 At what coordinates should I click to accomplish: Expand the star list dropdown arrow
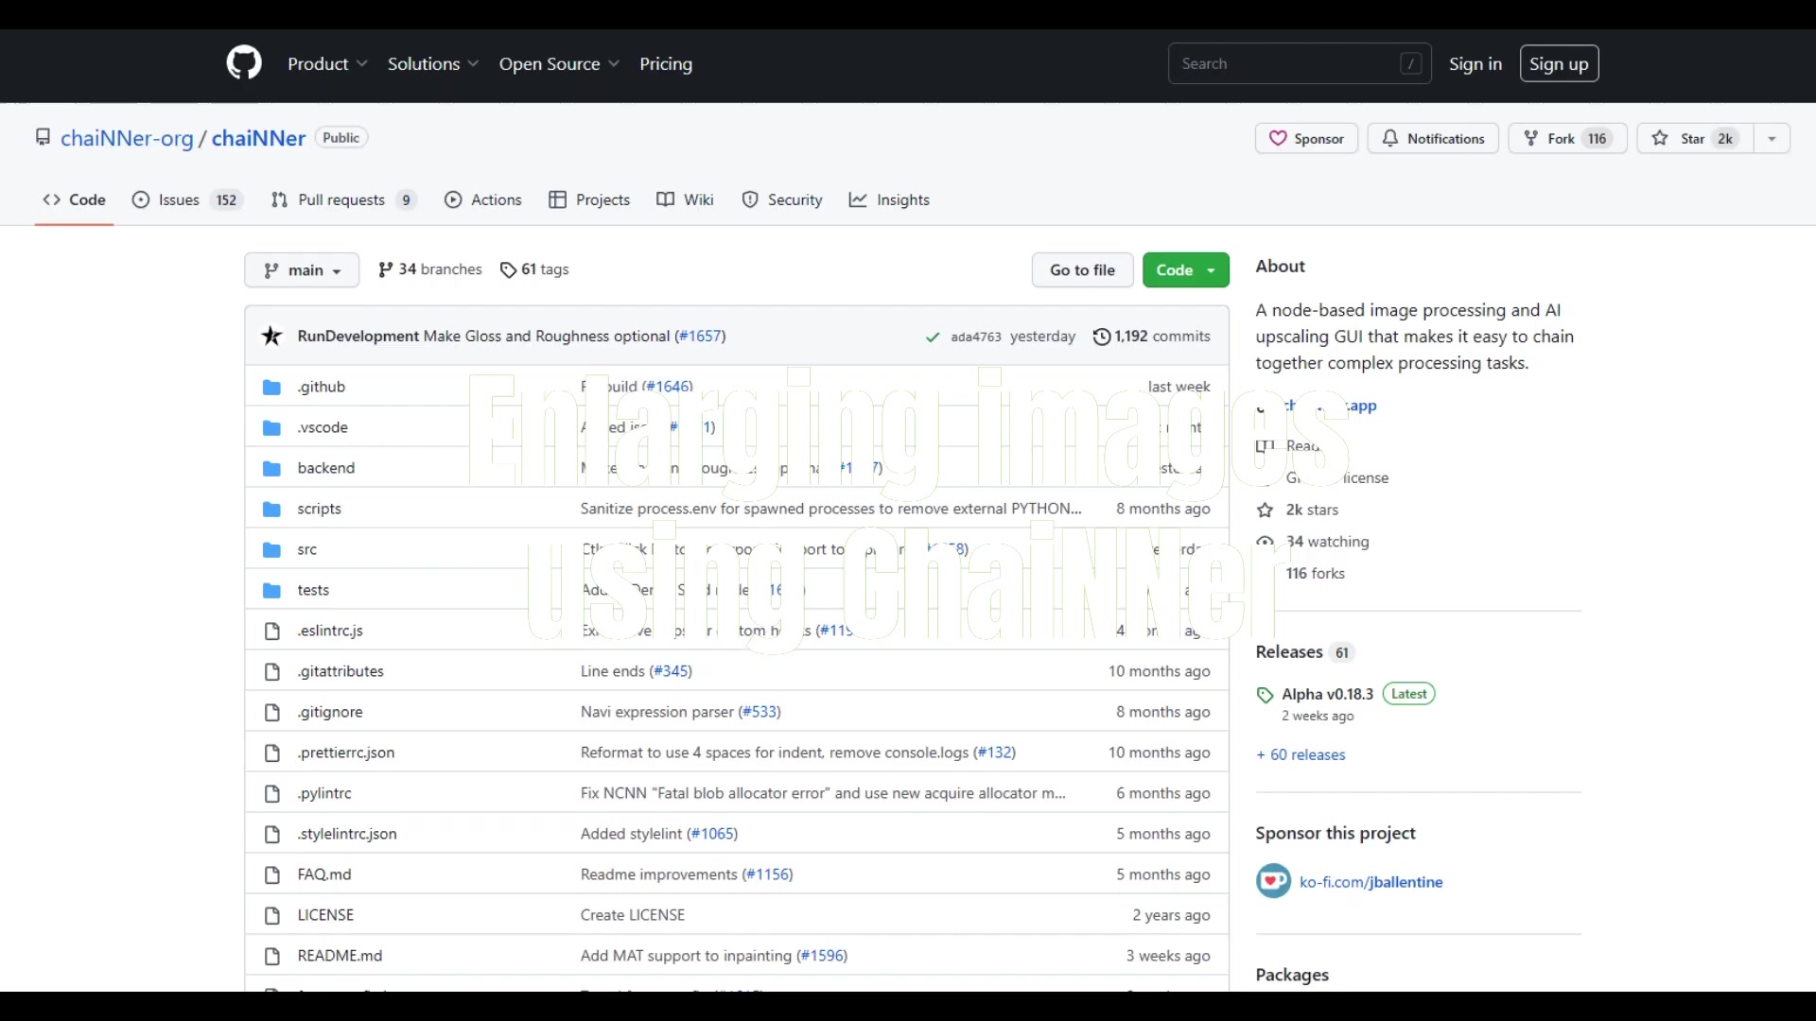(x=1772, y=138)
